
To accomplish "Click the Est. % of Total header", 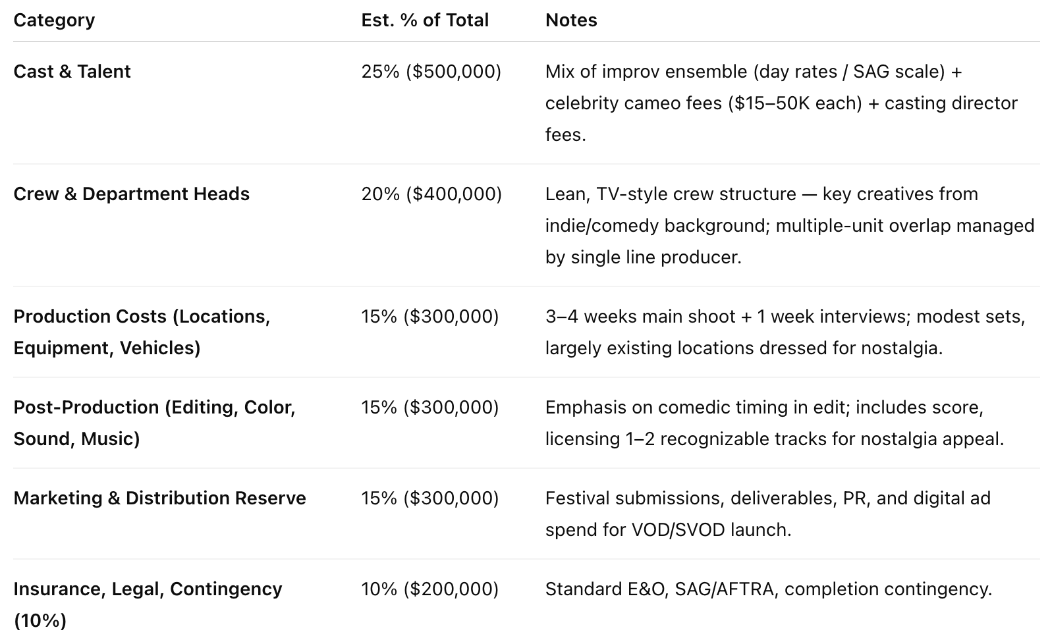I will (x=425, y=20).
